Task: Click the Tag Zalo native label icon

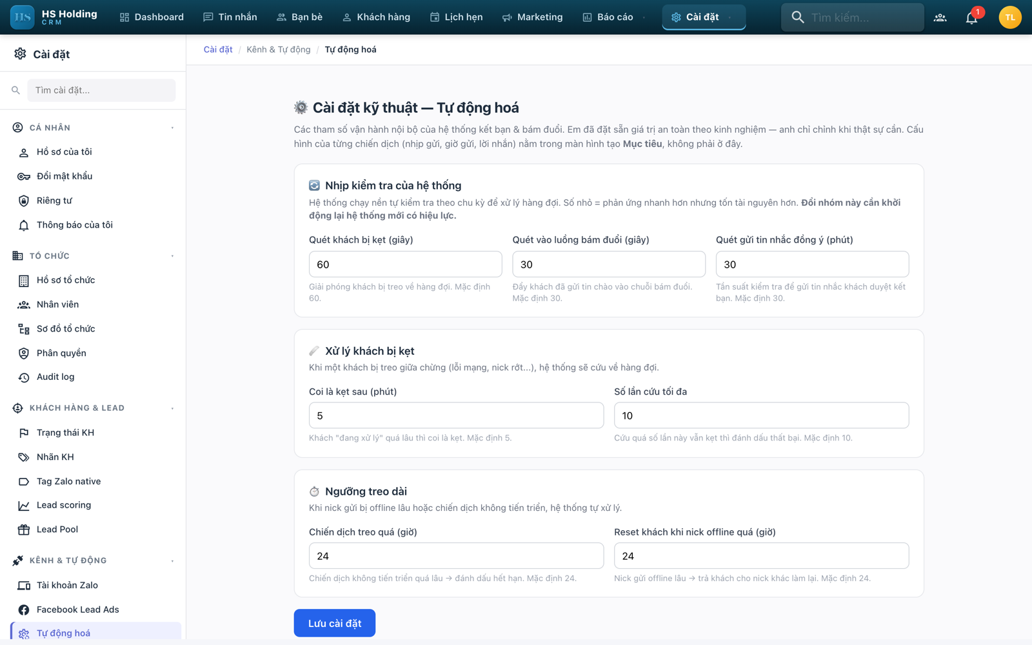Action: 24,482
